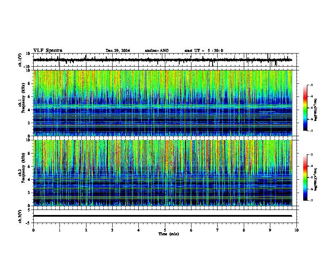Click the "station= ANG" label
334x258 pixels.
click(157, 51)
